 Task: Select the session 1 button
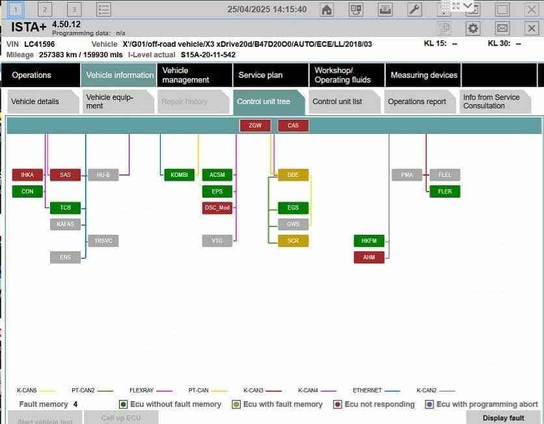pos(15,9)
